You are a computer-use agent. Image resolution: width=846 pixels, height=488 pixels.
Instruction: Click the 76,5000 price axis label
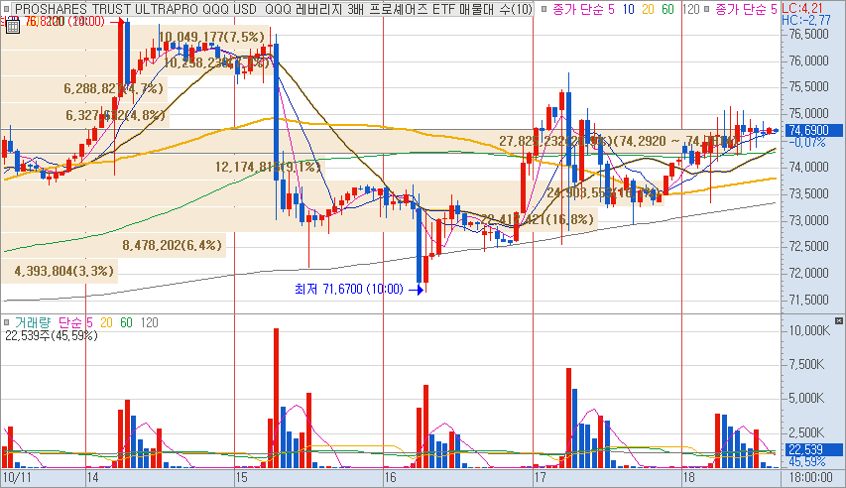pos(808,34)
